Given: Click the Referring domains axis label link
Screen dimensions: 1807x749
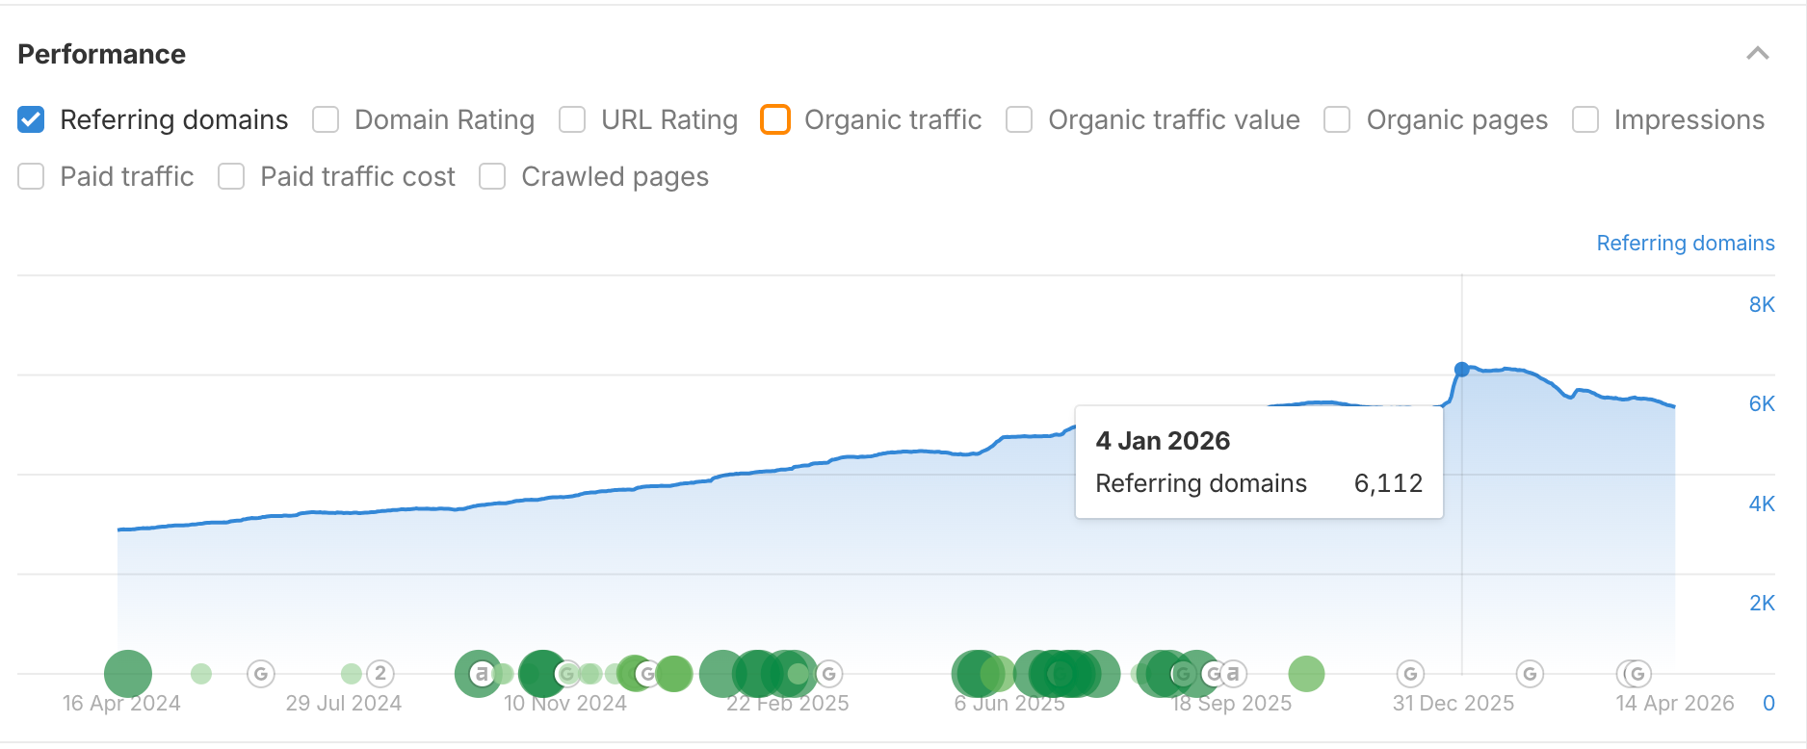Looking at the screenshot, I should click(1686, 243).
